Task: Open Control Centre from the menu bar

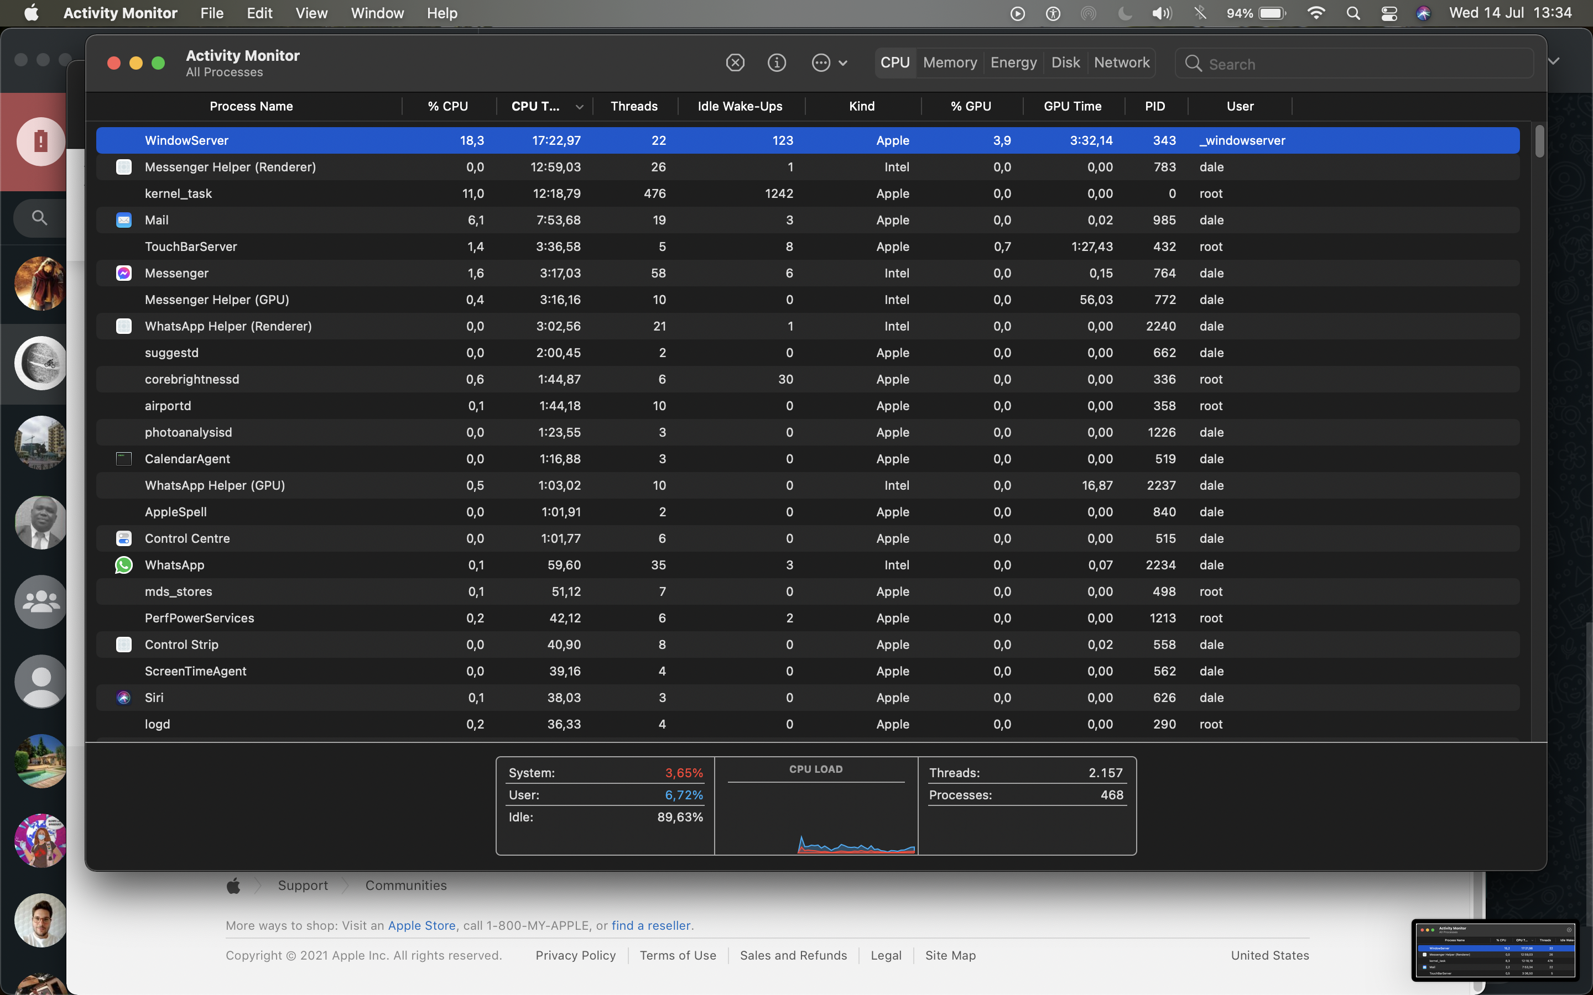Action: (1389, 13)
